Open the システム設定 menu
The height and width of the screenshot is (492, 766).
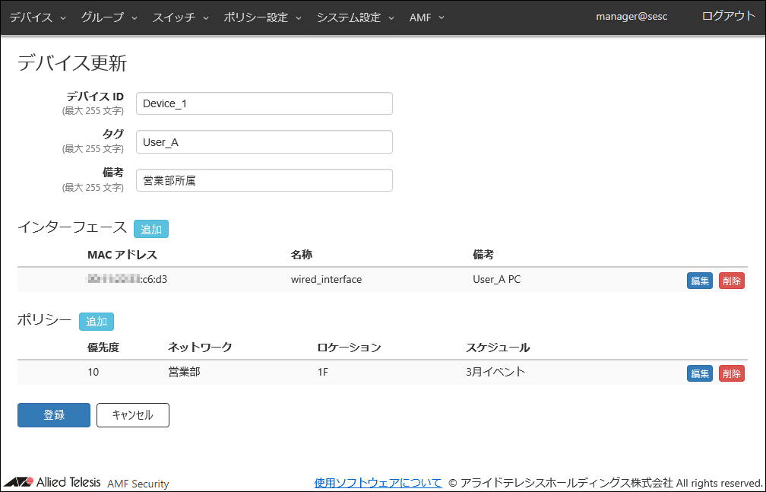(355, 17)
